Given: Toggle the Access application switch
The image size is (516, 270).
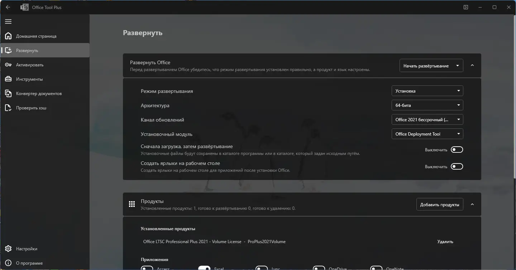Looking at the screenshot, I should 147,268.
